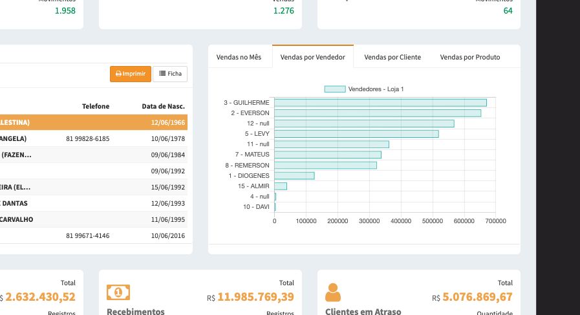Sort by the Telefone column header
This screenshot has height=315, width=580.
[x=96, y=106]
